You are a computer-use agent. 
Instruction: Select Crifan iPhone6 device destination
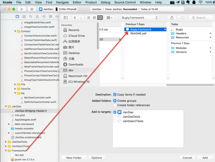coord(66,9)
